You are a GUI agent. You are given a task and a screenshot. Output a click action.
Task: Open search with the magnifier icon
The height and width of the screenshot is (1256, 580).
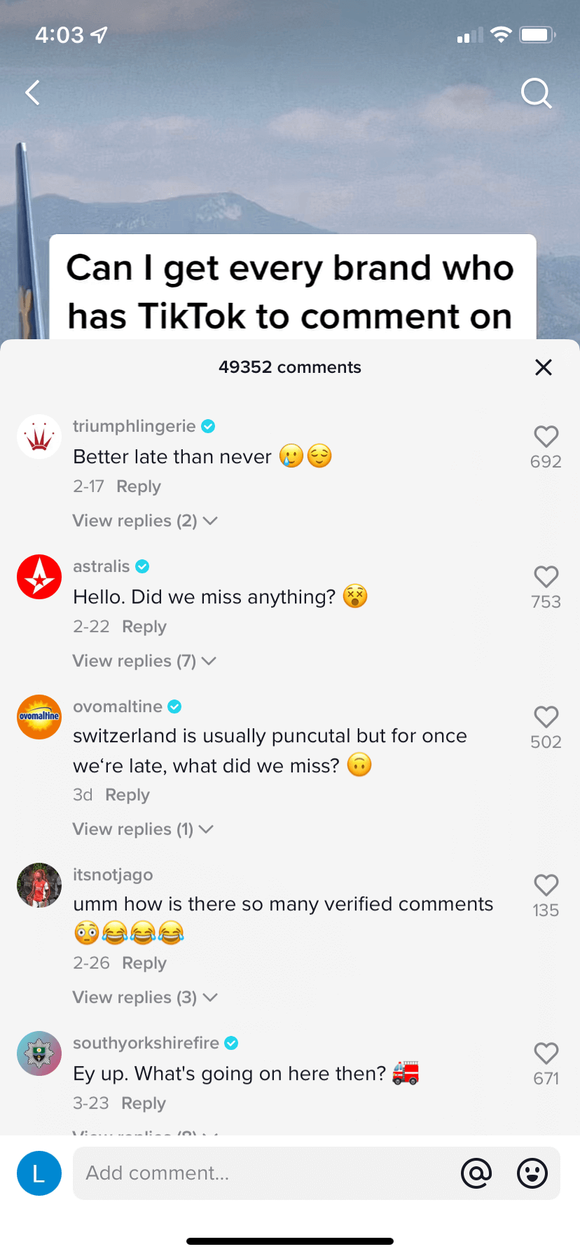click(536, 93)
